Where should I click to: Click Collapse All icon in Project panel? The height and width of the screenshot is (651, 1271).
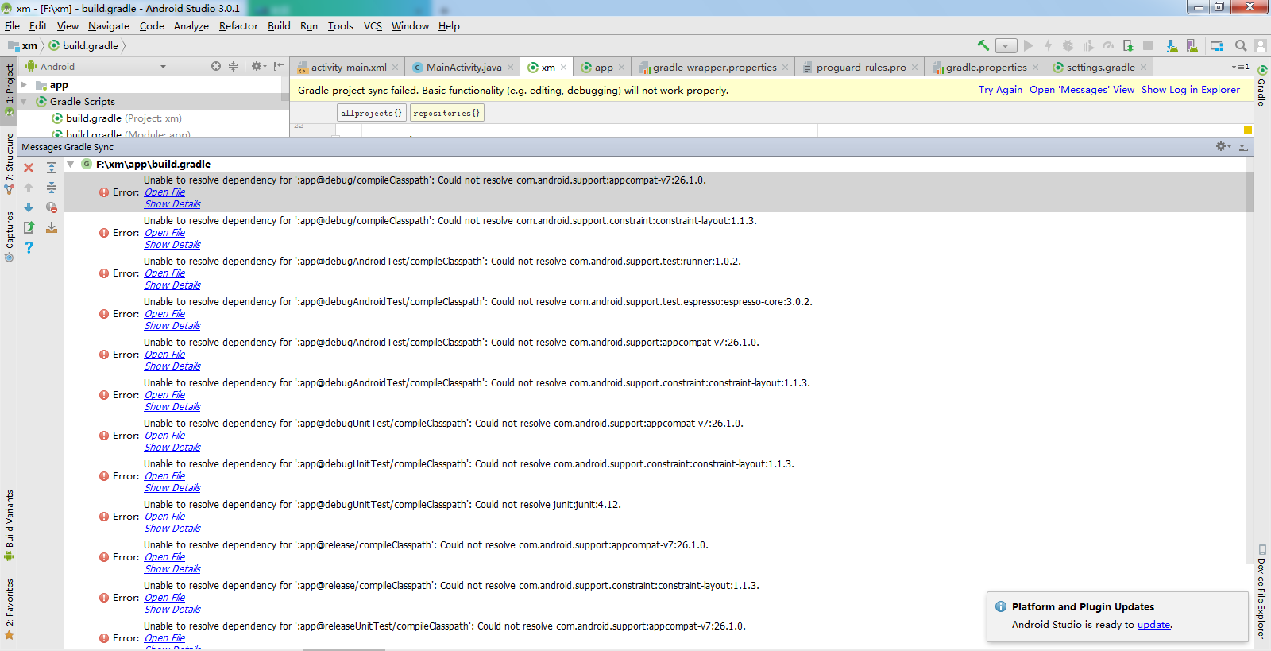click(233, 66)
